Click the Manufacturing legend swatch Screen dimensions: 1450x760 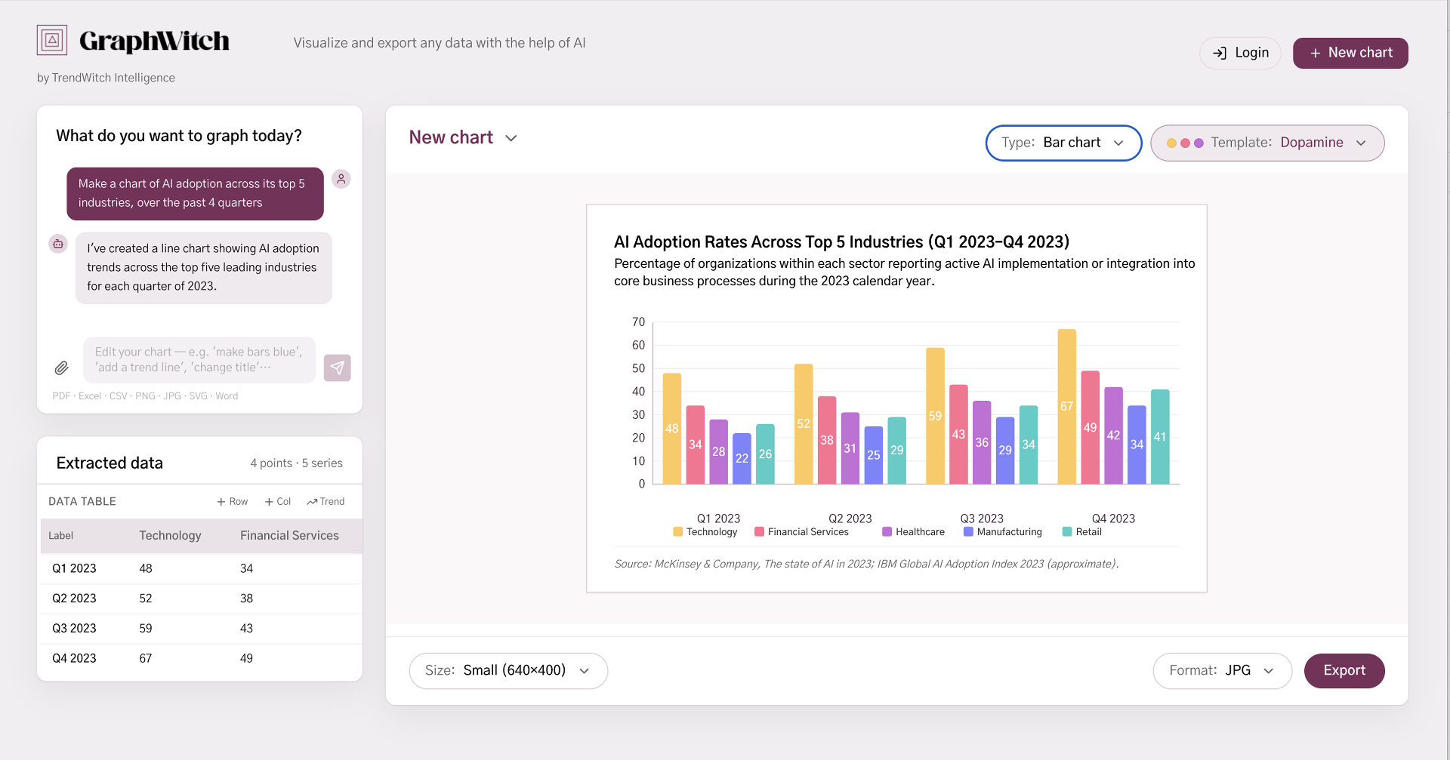968,531
